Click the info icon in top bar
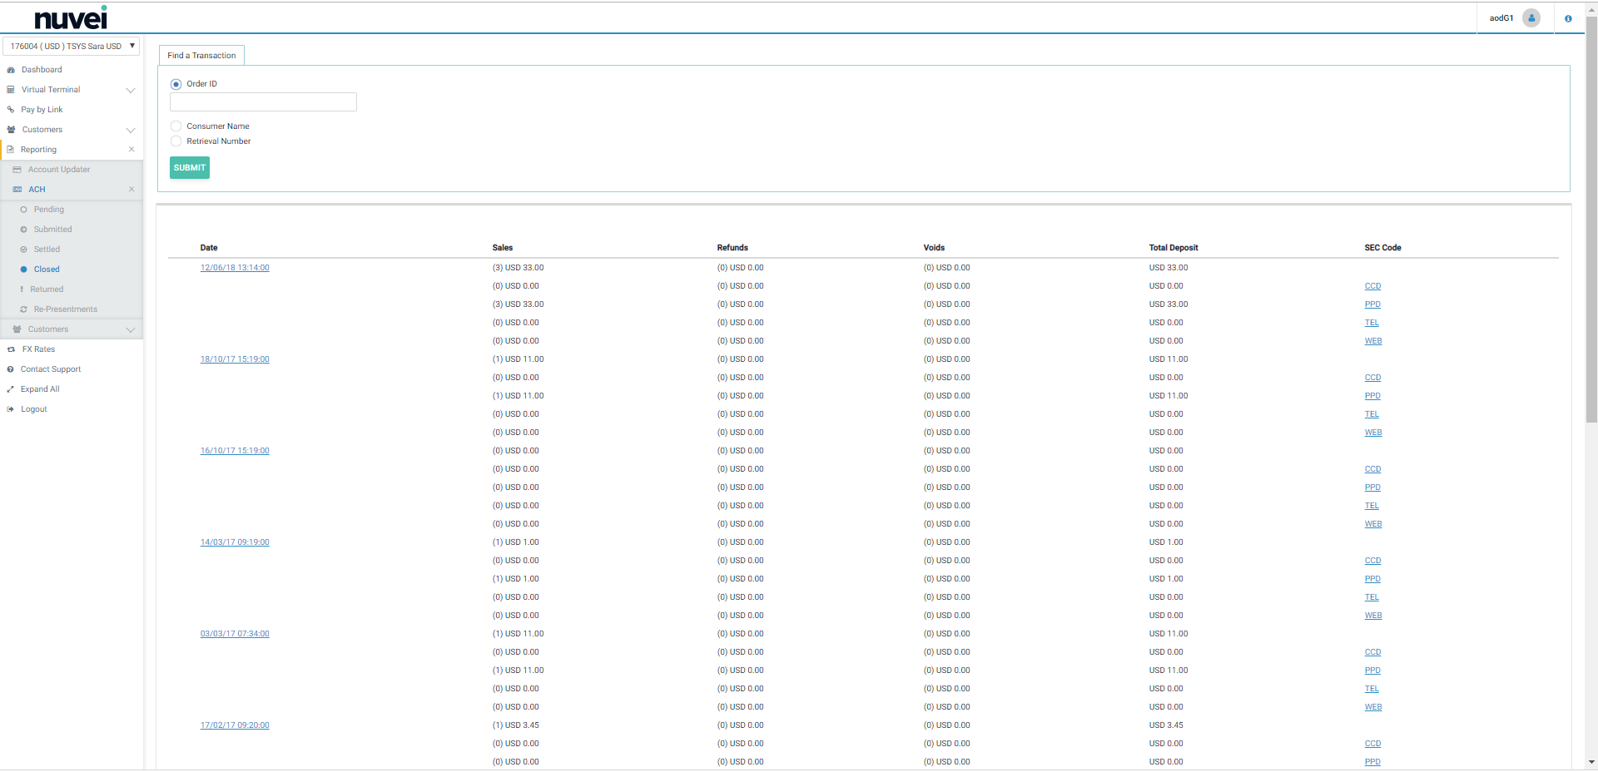 click(1568, 18)
